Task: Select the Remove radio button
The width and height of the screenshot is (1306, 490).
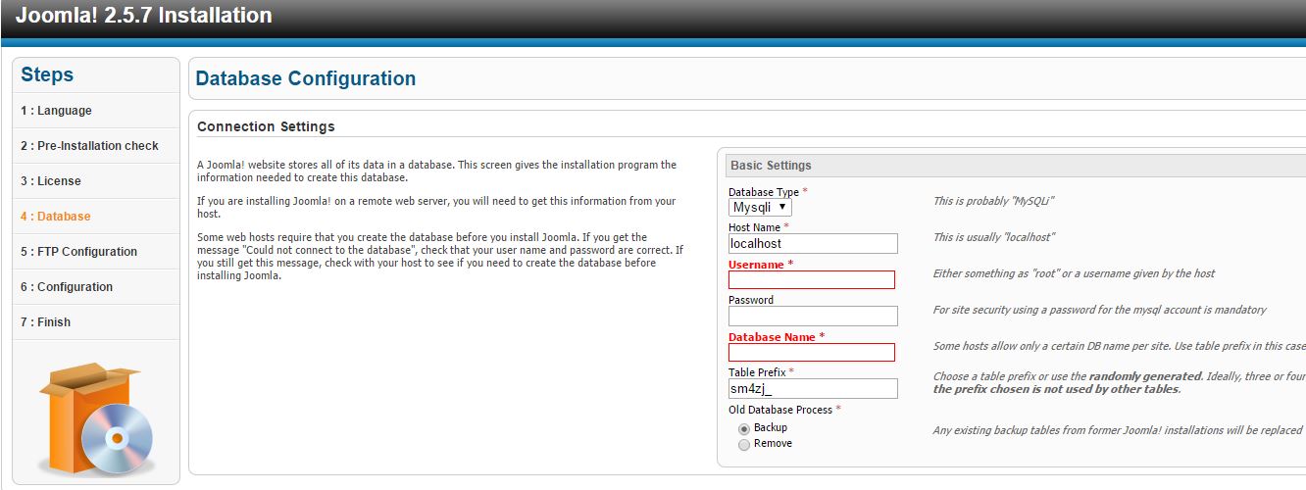Action: (744, 444)
